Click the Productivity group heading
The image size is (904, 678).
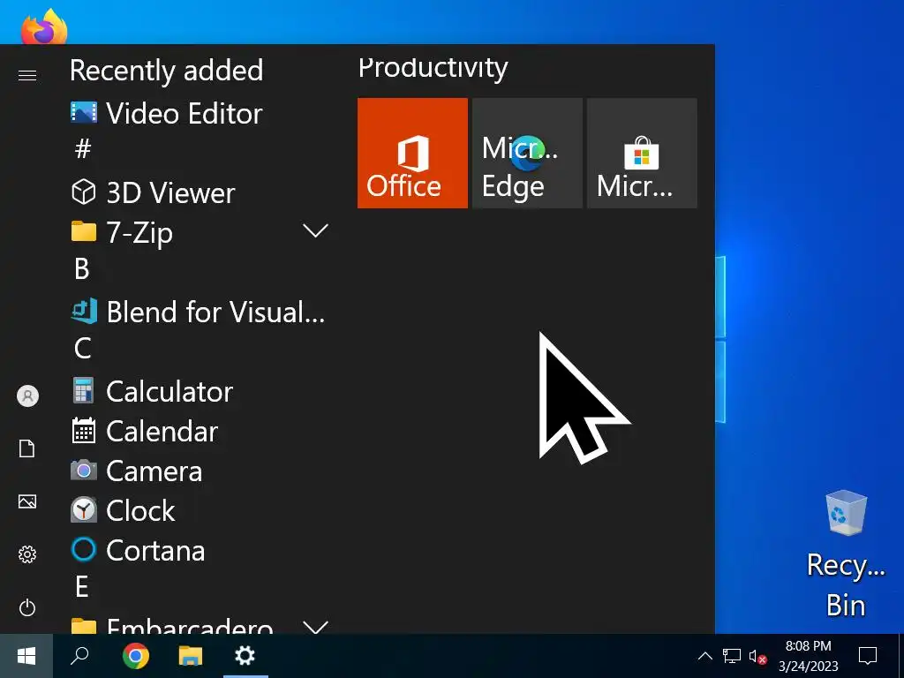click(433, 68)
